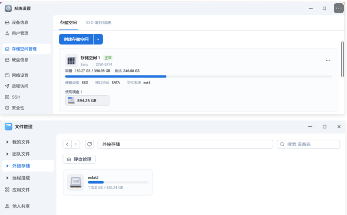Click the 存储空间 1 NAS drive icon
This screenshot has width=347, height=215.
coord(71,61)
